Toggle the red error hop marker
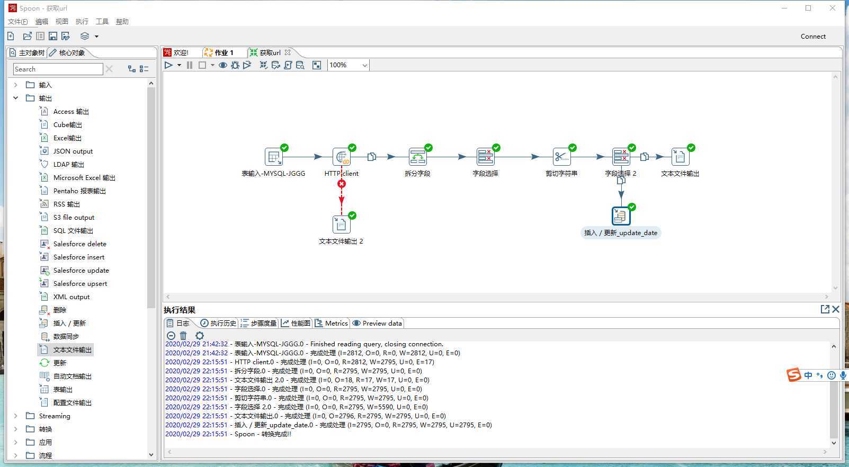 (342, 184)
